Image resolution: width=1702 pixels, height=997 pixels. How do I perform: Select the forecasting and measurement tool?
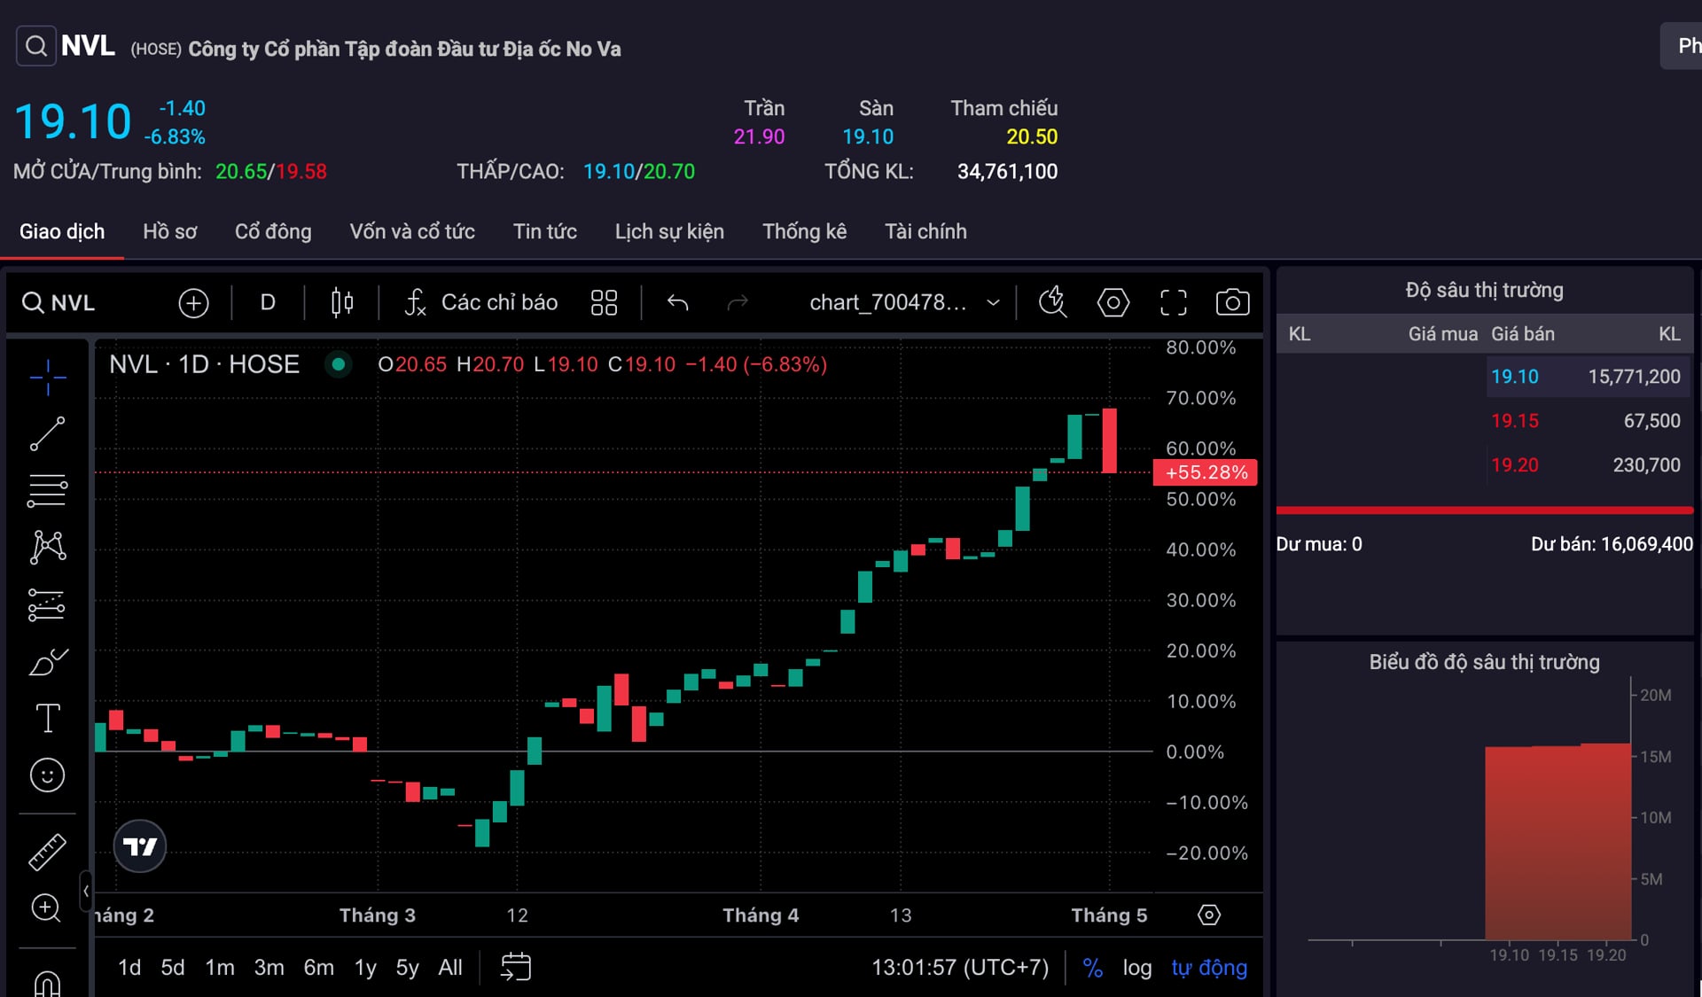[x=47, y=604]
